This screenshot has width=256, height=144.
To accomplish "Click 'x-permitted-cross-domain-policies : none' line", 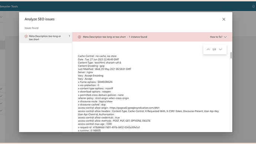I will pos(101,95).
